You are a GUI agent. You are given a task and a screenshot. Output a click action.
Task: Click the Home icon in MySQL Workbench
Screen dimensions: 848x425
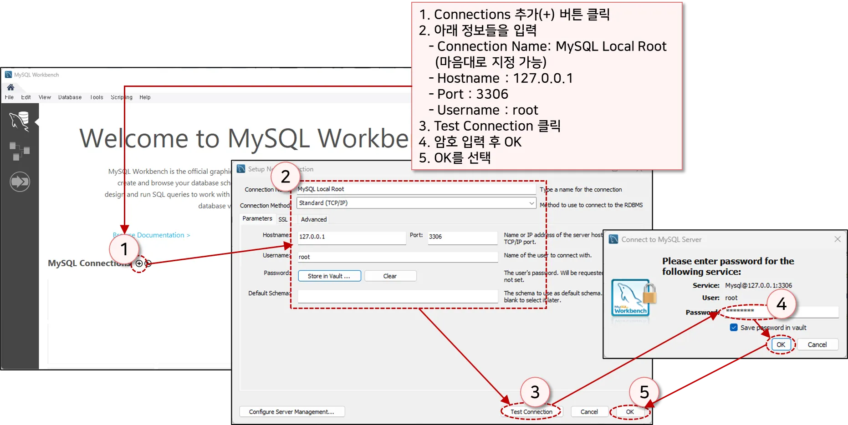pos(10,87)
